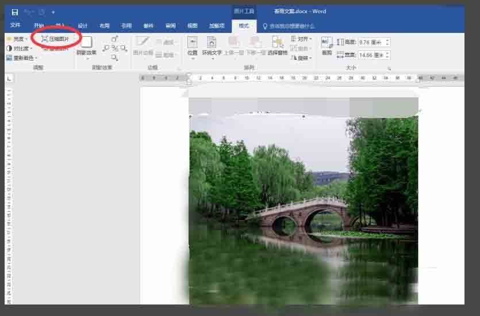Viewport: 480px width, 316px height.
Task: Open the 文件 (File) tab
Action: pos(15,25)
